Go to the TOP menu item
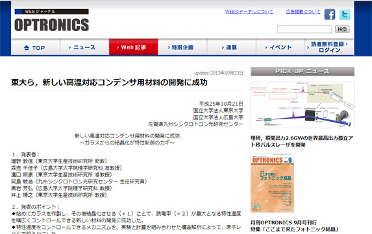This screenshot has width=372, height=234. click(x=36, y=47)
